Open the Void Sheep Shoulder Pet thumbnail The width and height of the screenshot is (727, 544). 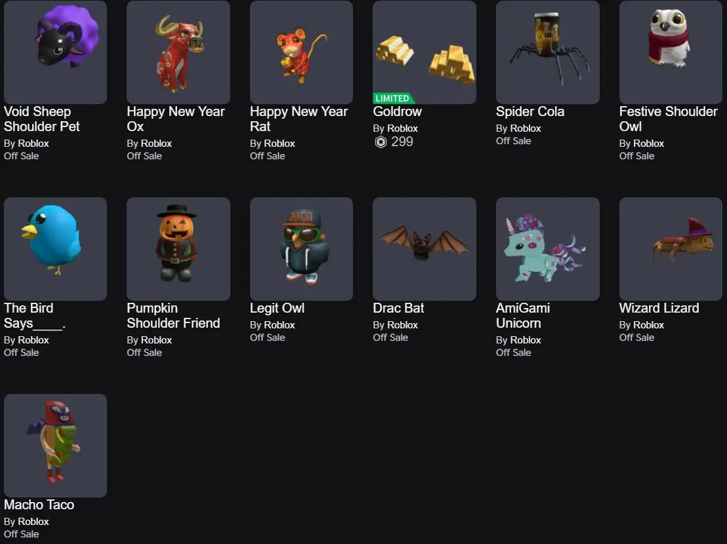click(55, 52)
